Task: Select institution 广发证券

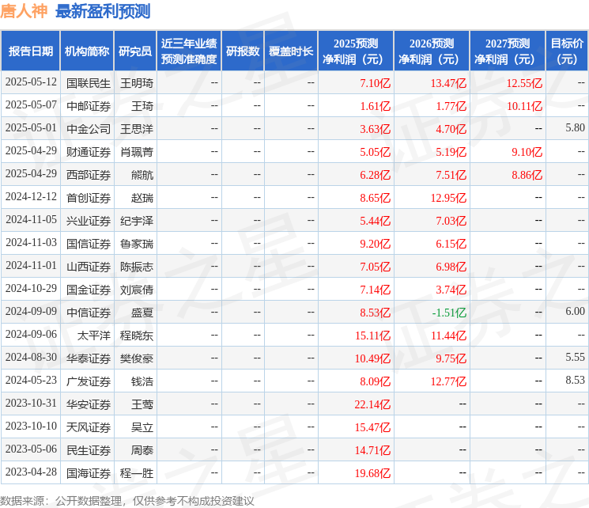Action: click(x=89, y=381)
